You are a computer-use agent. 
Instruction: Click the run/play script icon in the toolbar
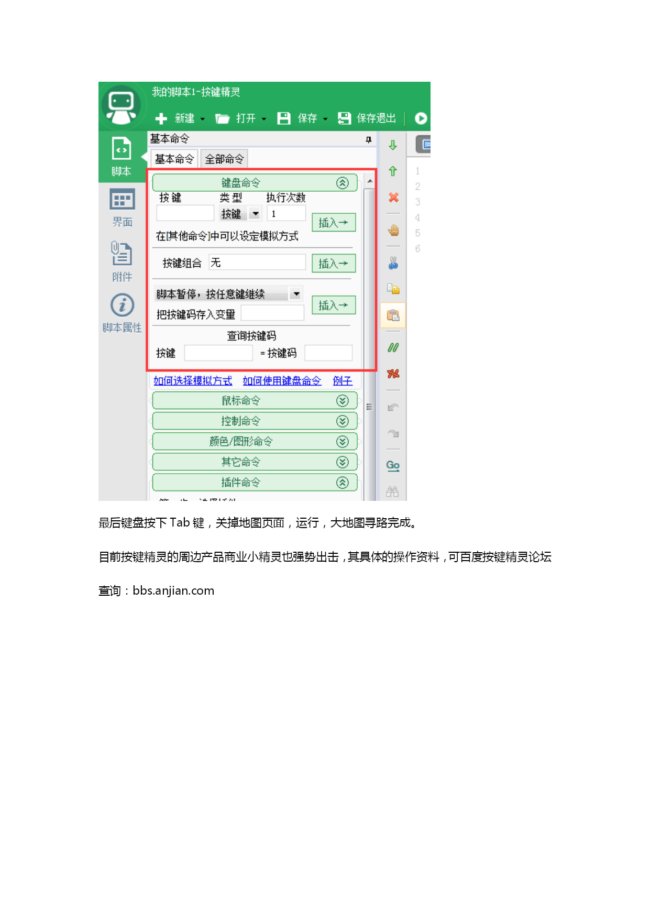click(421, 118)
